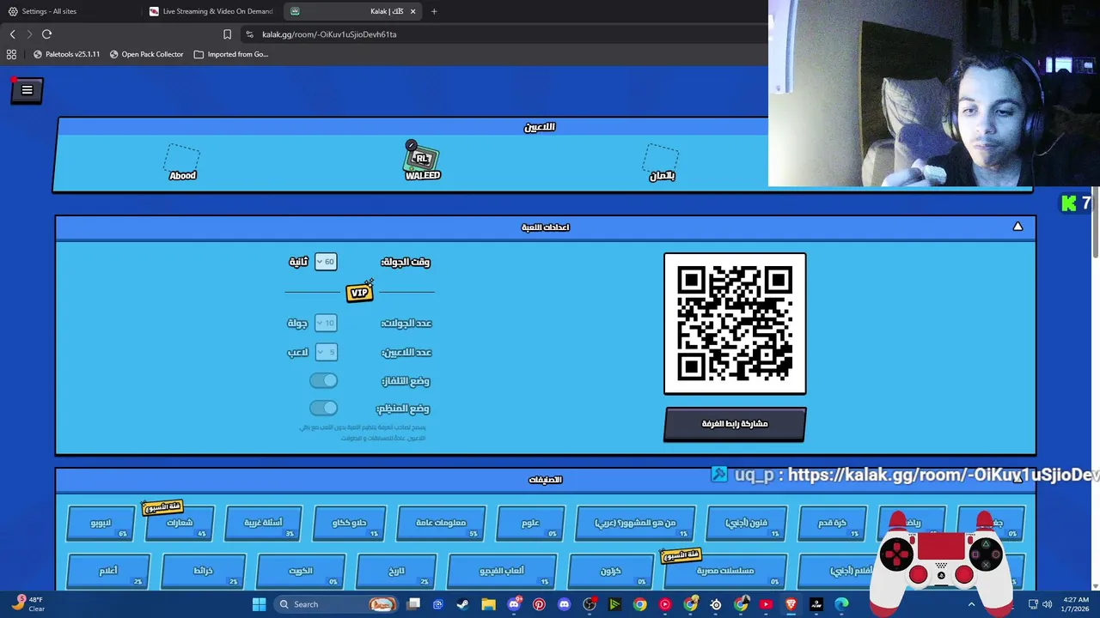This screenshot has height=618, width=1100.
Task: Reload the kalak.gg page
Action: coord(46,34)
